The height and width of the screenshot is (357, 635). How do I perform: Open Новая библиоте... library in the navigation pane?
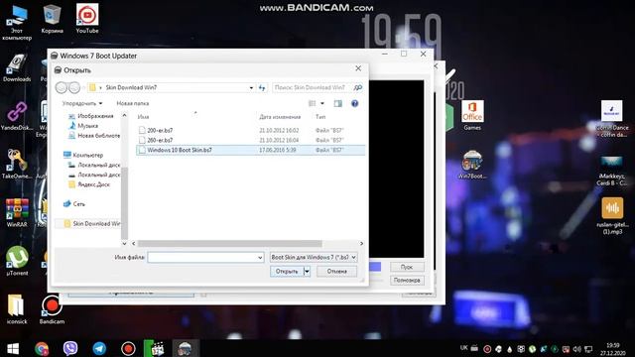tap(94, 136)
